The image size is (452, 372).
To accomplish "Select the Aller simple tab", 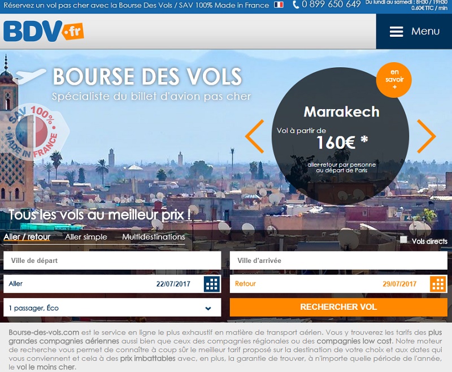I will click(86, 237).
